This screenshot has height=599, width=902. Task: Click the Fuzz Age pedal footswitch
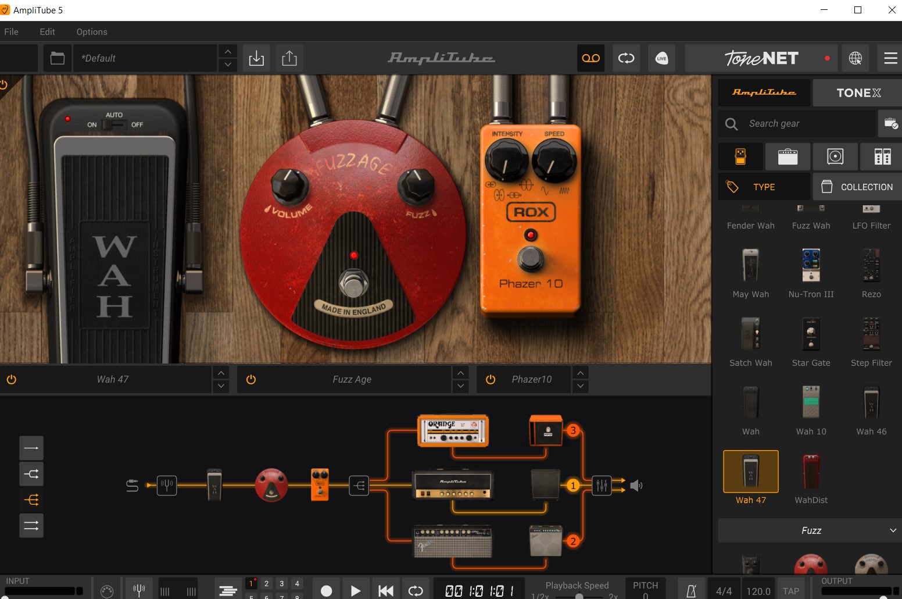point(353,284)
